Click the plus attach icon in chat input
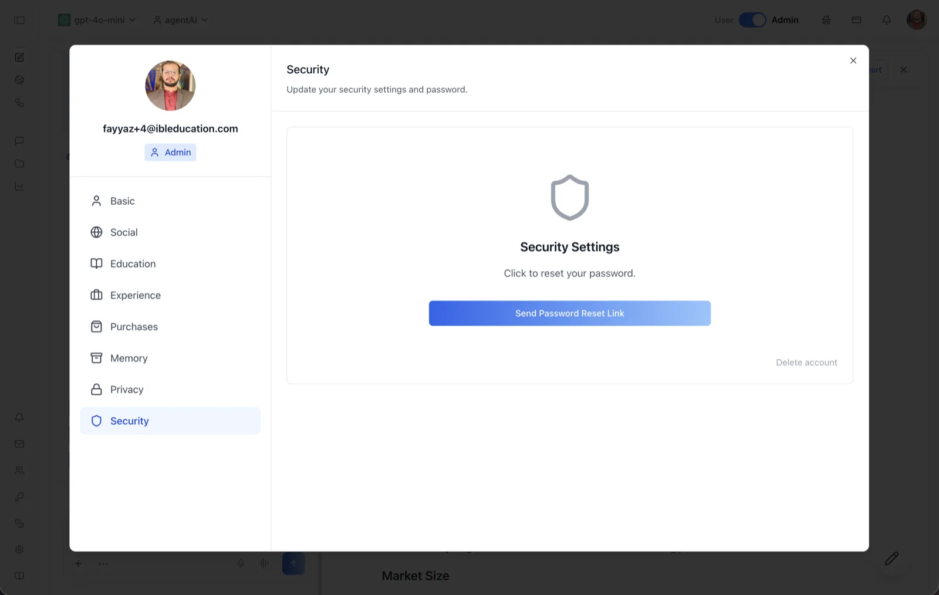Viewport: 939px width, 595px height. tap(78, 564)
